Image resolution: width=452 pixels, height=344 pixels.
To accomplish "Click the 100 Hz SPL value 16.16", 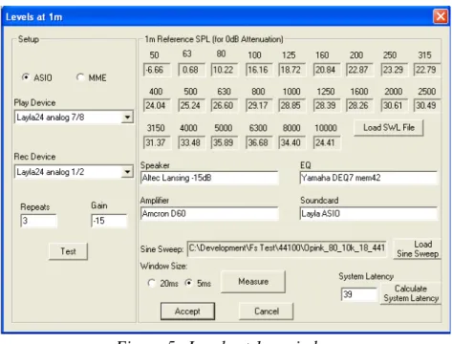I will (259, 70).
